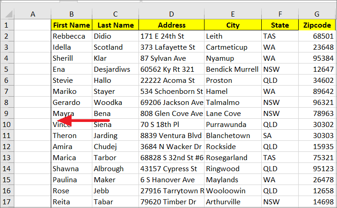Select zipcode cell 23648
The height and width of the screenshot is (208, 337).
point(317,47)
